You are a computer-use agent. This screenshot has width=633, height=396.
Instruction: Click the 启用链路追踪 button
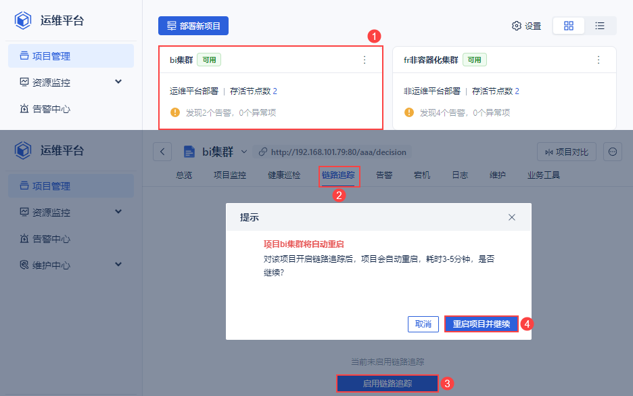click(387, 383)
